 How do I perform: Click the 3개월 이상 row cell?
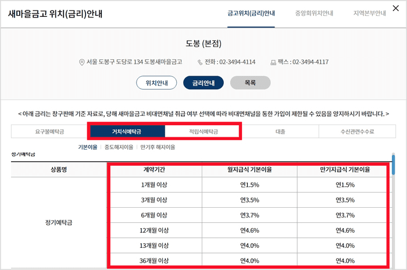pyautogui.click(x=154, y=200)
